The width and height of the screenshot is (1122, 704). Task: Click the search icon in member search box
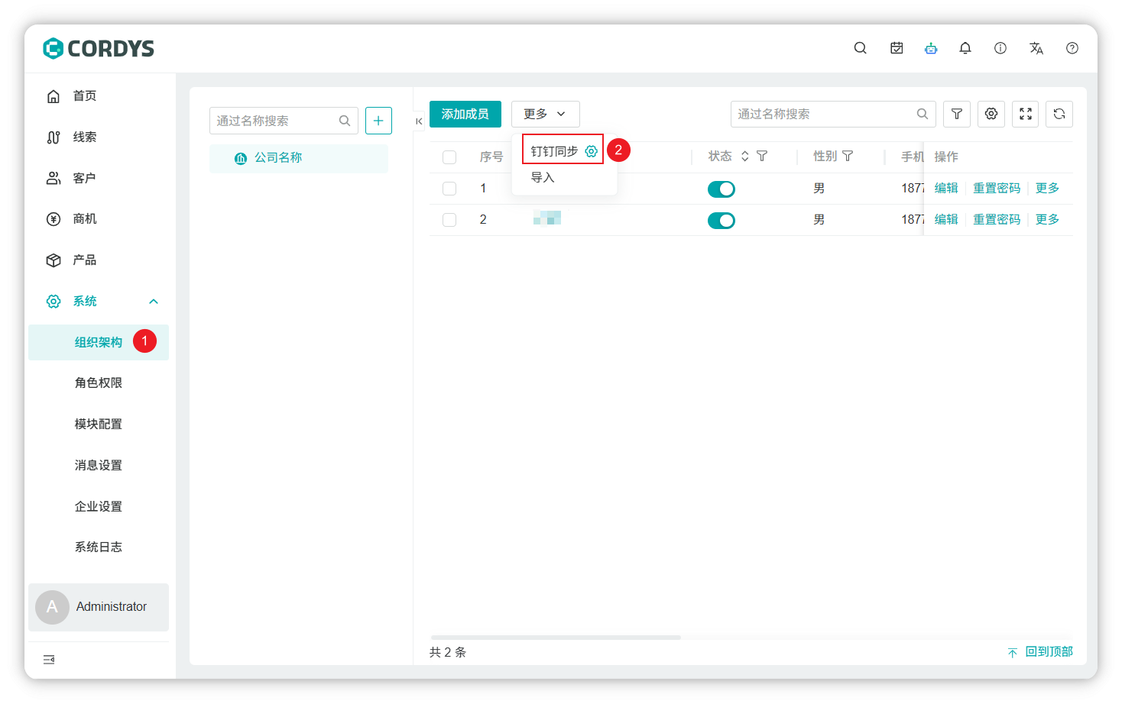pos(923,114)
